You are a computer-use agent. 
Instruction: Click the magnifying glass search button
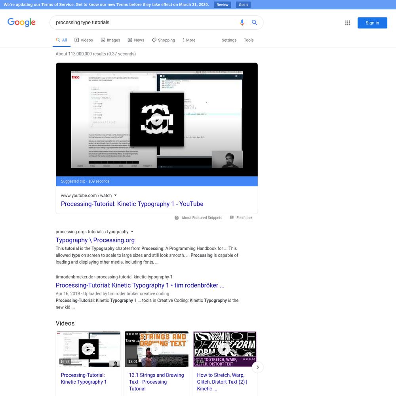[x=254, y=23]
